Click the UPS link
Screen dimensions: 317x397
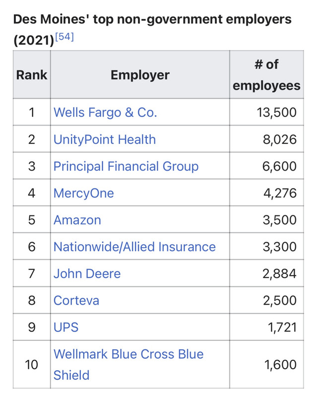(66, 328)
